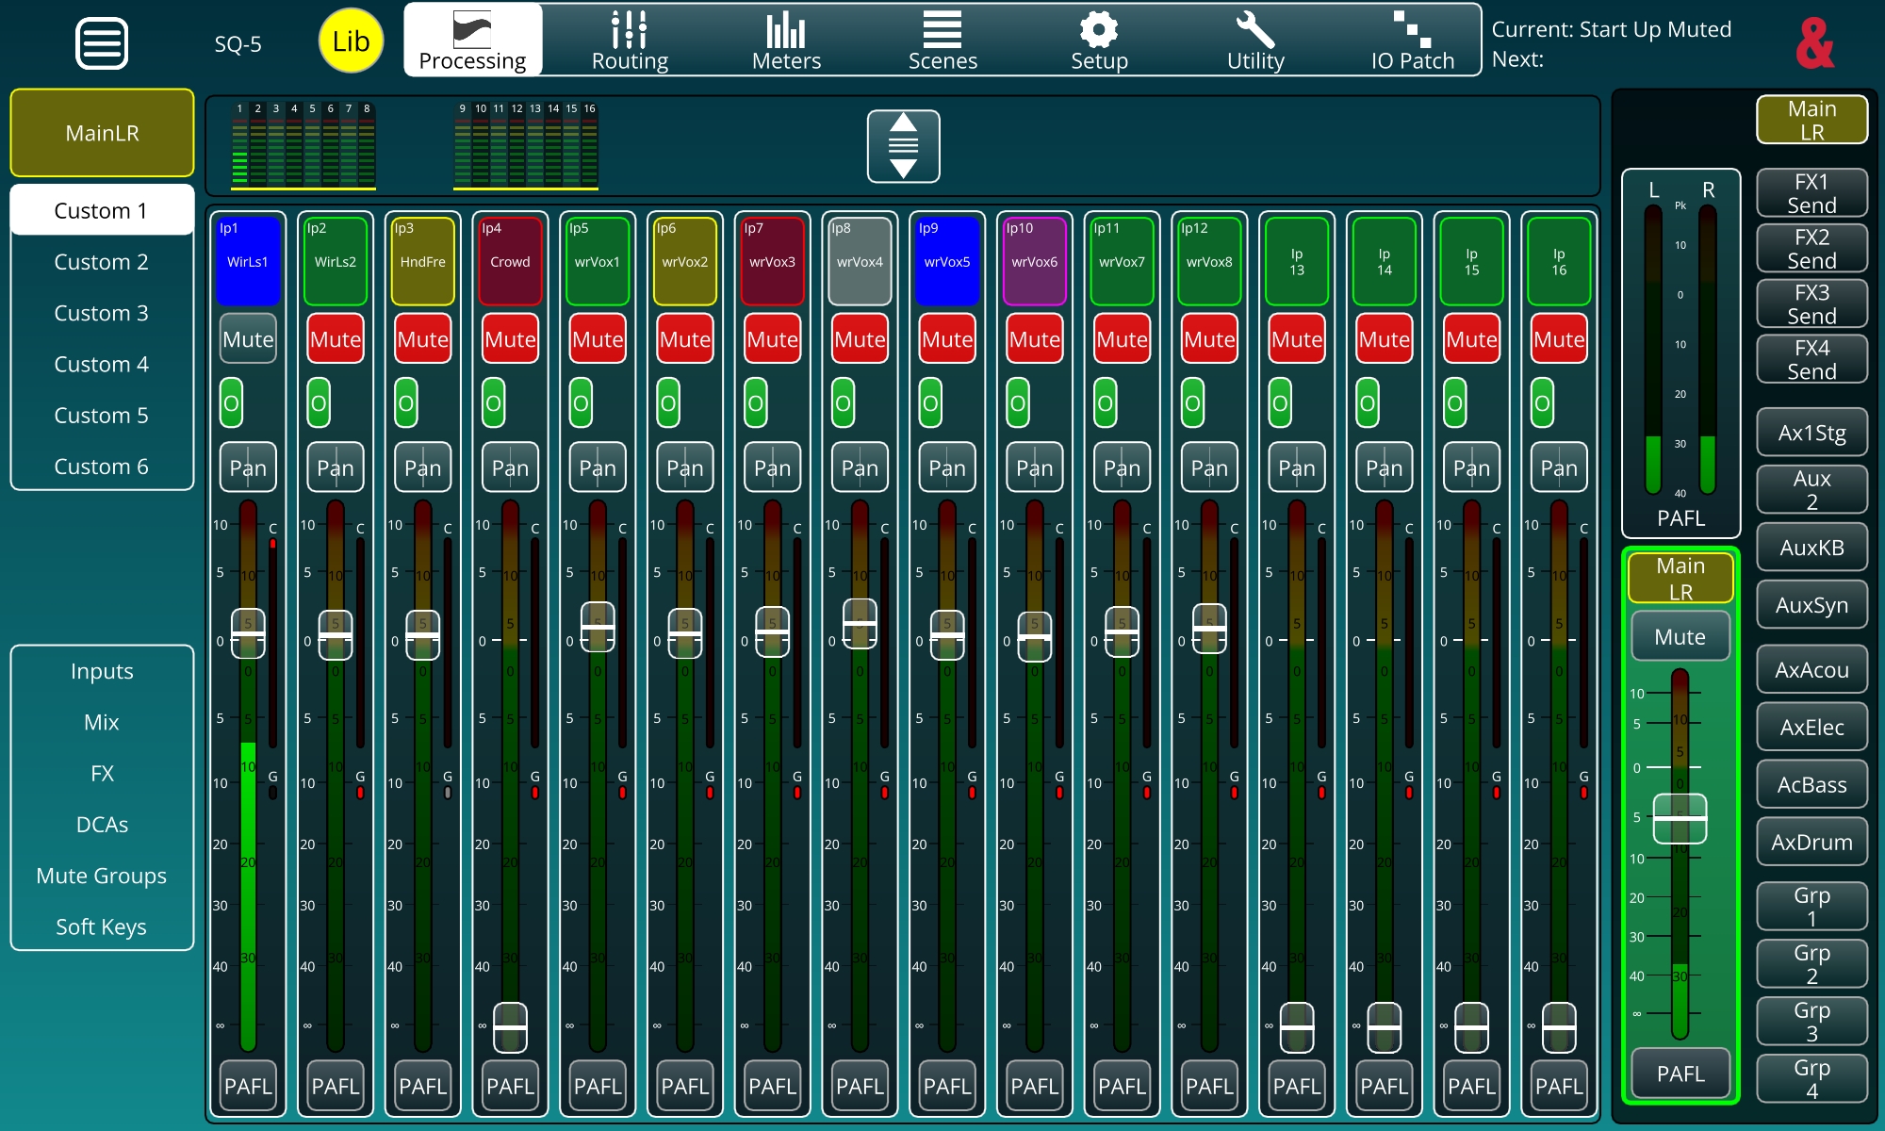Image resolution: width=1885 pixels, height=1131 pixels.
Task: Click the Main LR master fader handle
Action: [x=1680, y=818]
